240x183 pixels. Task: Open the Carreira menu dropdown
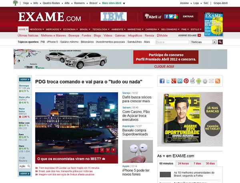[152, 29]
